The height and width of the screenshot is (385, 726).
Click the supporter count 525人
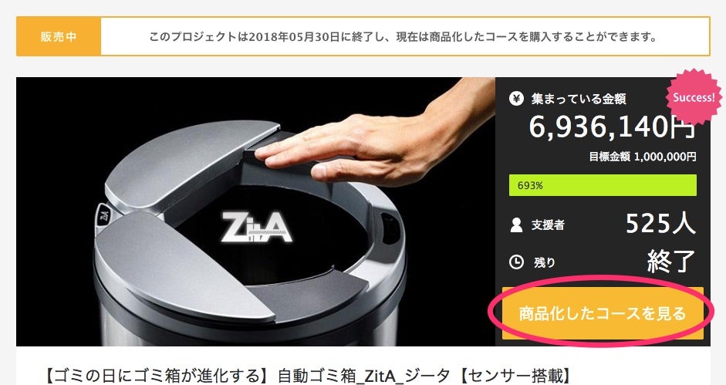tap(660, 224)
